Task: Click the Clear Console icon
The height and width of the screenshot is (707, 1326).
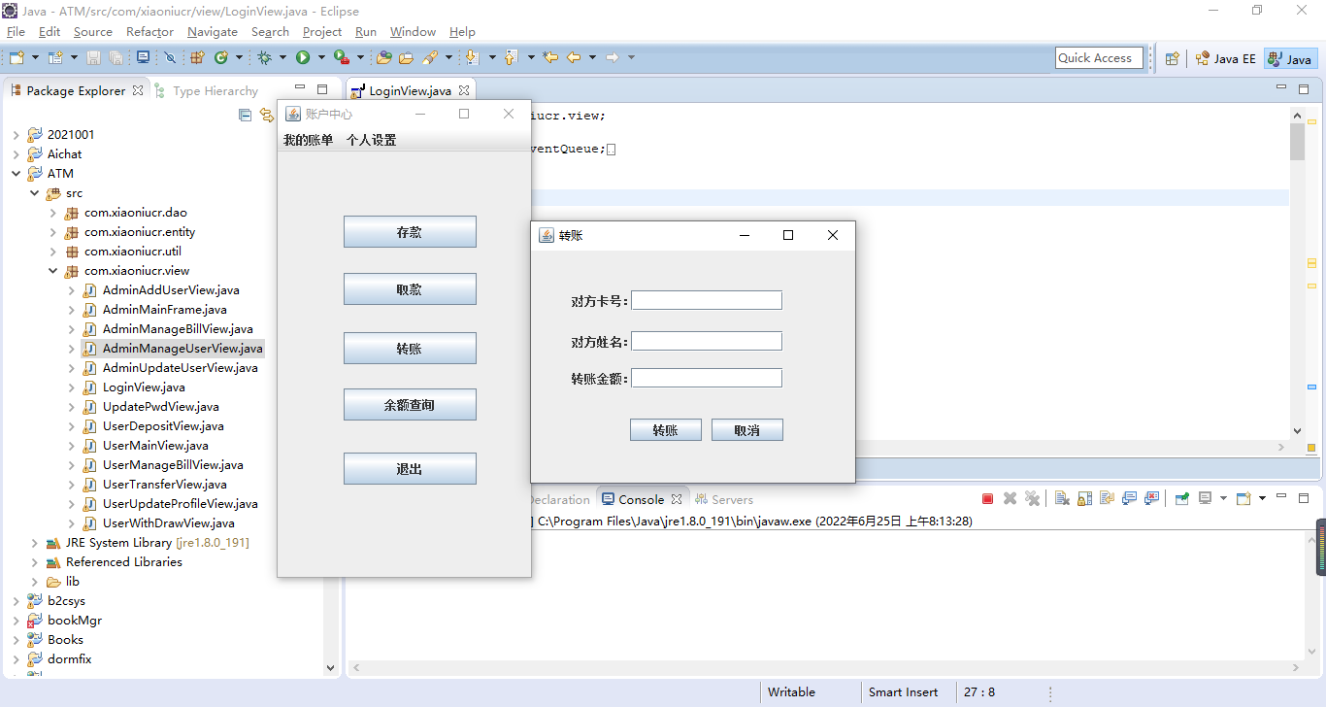Action: [x=1062, y=498]
